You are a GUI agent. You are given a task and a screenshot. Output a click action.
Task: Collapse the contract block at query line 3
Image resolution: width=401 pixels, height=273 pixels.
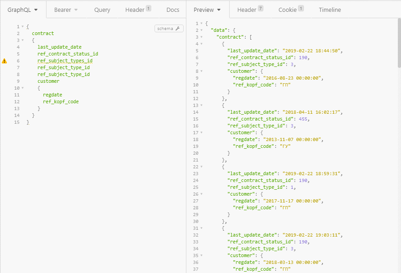(x=22, y=40)
